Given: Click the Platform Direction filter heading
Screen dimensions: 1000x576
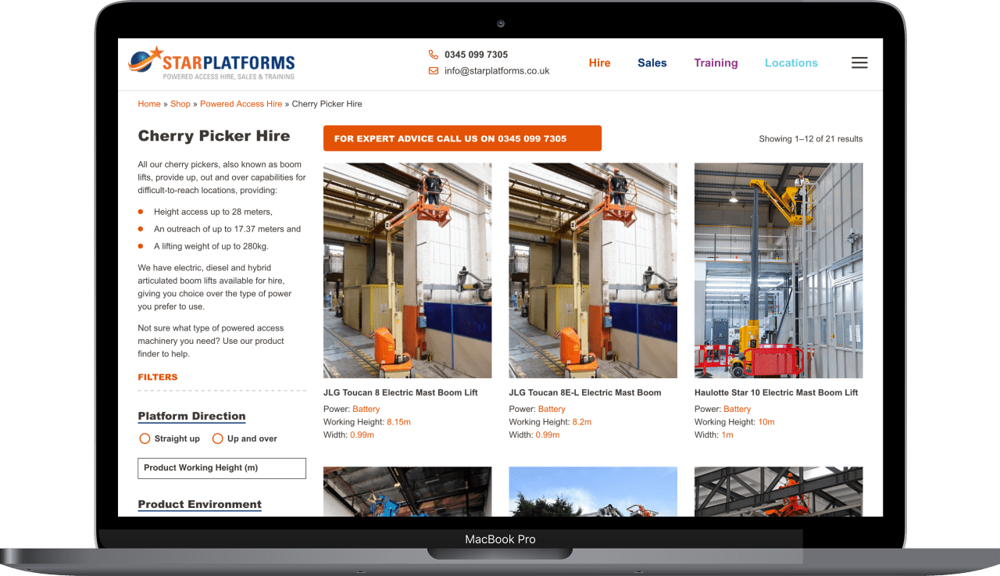Looking at the screenshot, I should click(x=192, y=417).
